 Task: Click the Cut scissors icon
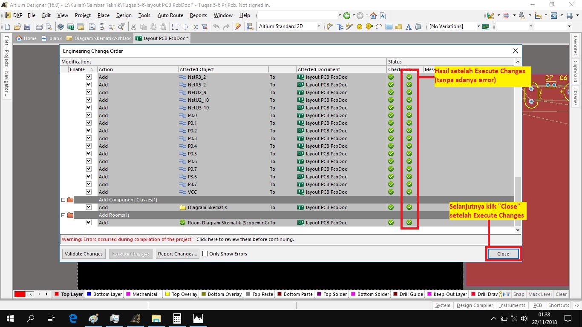(x=133, y=27)
